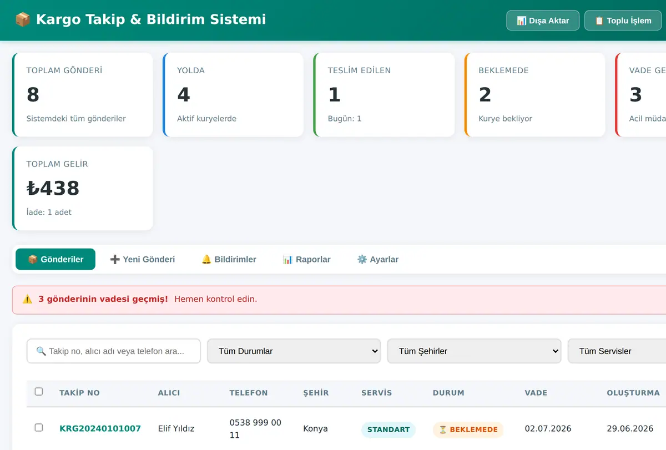Click the hourglass icon in BEKLEMEDE badge
Image resolution: width=666 pixels, height=450 pixels.
tap(443, 429)
